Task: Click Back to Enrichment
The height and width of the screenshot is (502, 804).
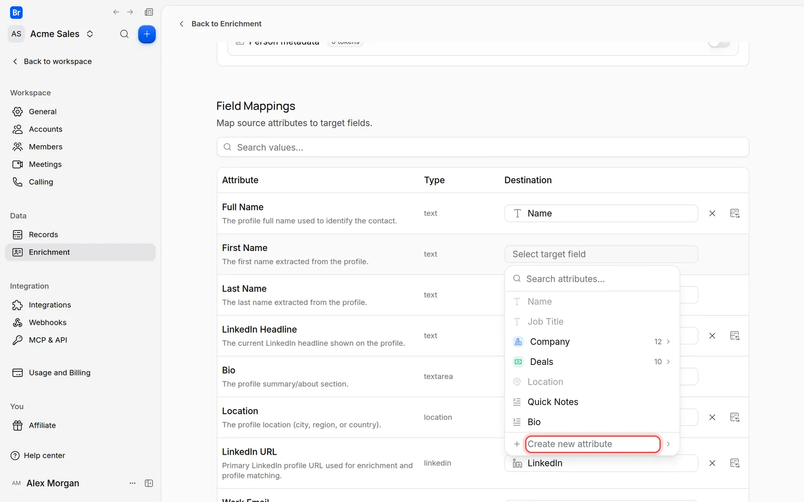Action: point(221,24)
